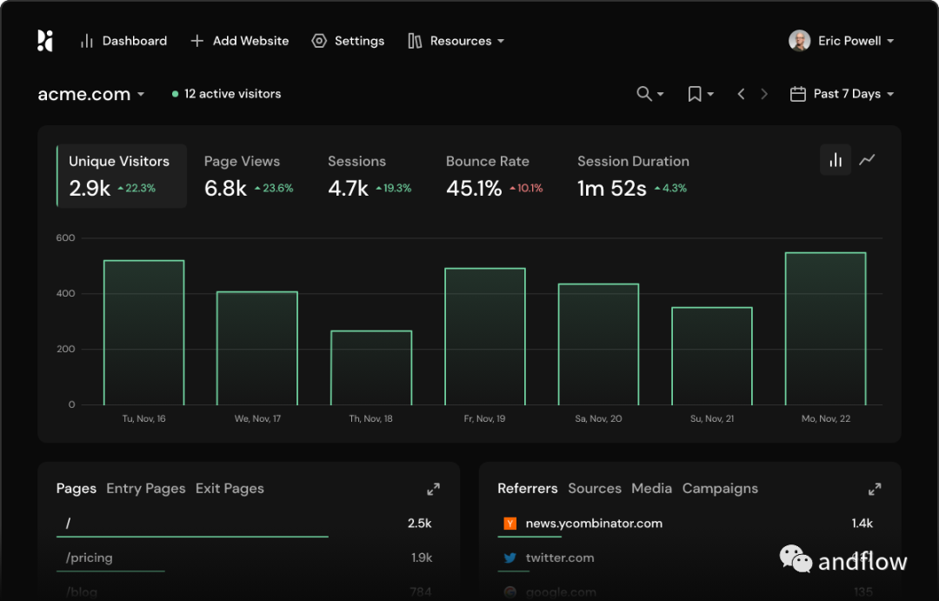Screen dimensions: 939x601
Task: Expand the Referrers panel to fullscreen
Action: pos(875,490)
